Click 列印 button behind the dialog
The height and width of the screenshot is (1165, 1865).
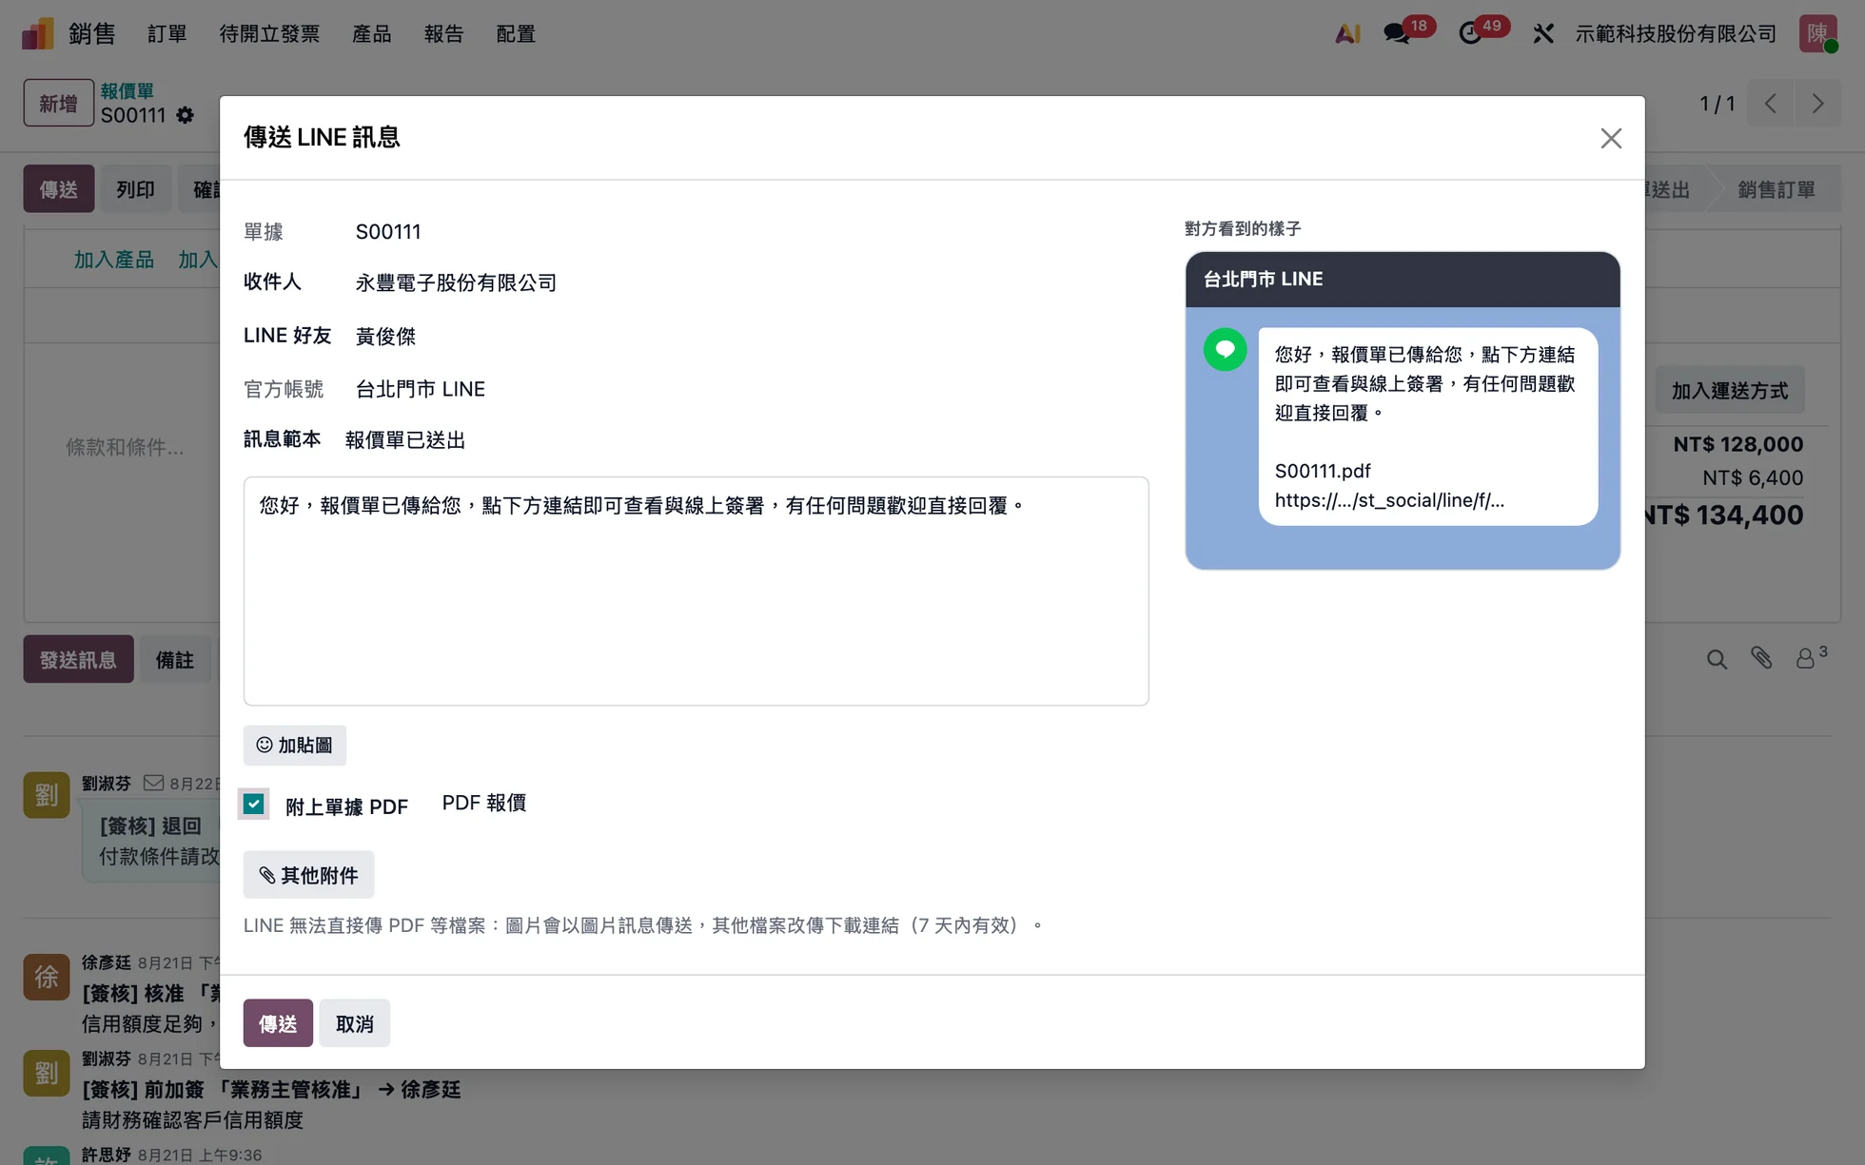[135, 189]
